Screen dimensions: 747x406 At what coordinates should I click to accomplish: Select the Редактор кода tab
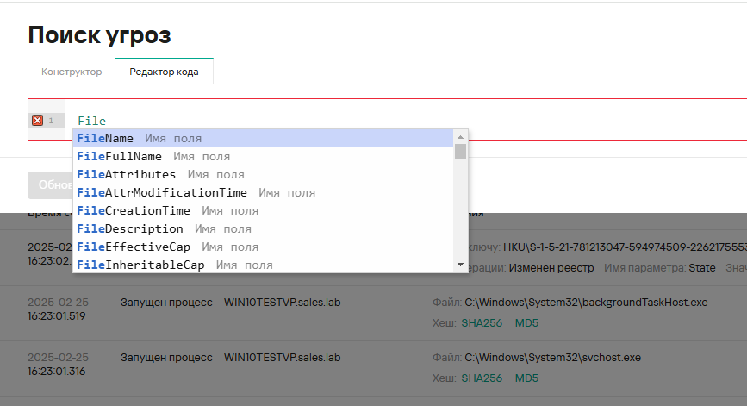point(164,72)
